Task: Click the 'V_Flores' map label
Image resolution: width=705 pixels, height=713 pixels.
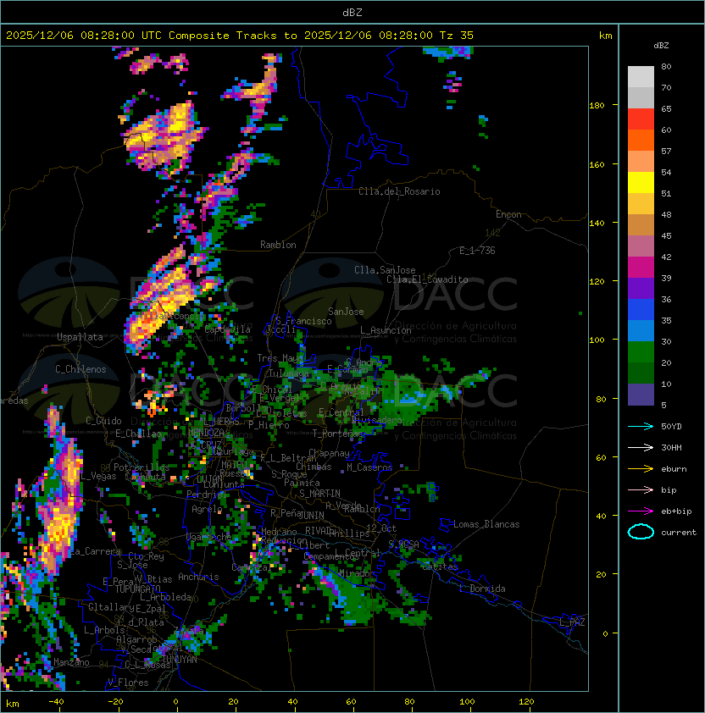Action: pos(128,683)
